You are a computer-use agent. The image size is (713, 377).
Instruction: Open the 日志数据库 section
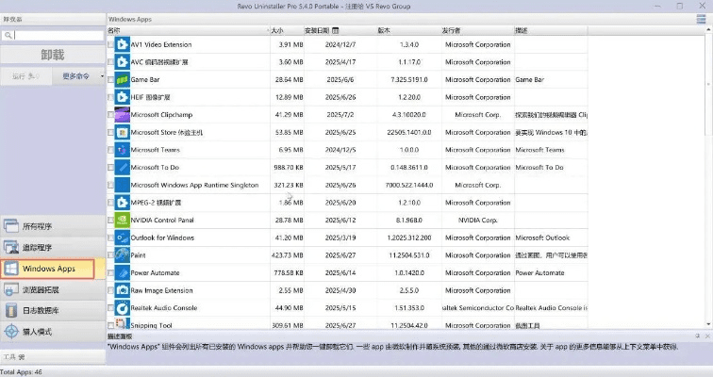pos(53,310)
